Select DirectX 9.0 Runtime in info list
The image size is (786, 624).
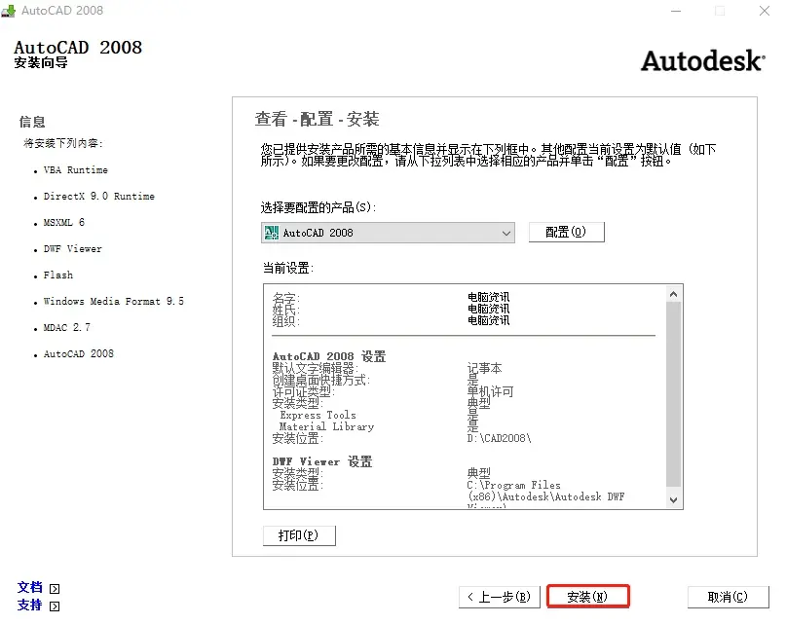(x=98, y=196)
